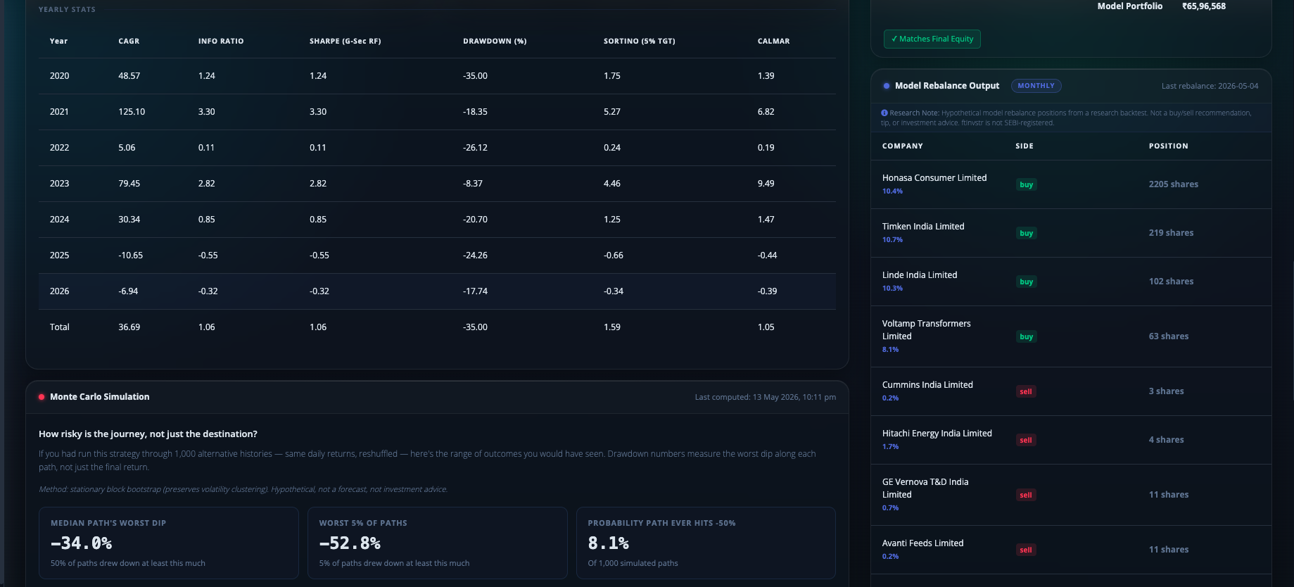Click the COMPANY column header
This screenshot has height=587, width=1294.
click(x=903, y=146)
